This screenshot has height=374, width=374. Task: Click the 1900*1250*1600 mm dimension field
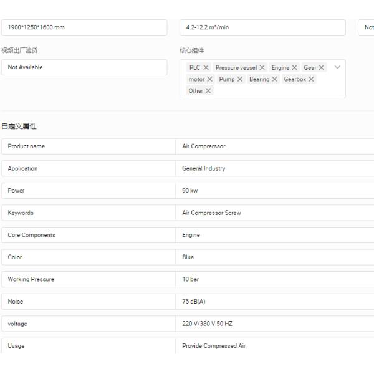pyautogui.click(x=84, y=27)
